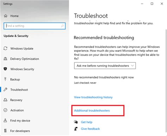
Task: Click the Find my device person icon
Action: pyautogui.click(x=5, y=120)
